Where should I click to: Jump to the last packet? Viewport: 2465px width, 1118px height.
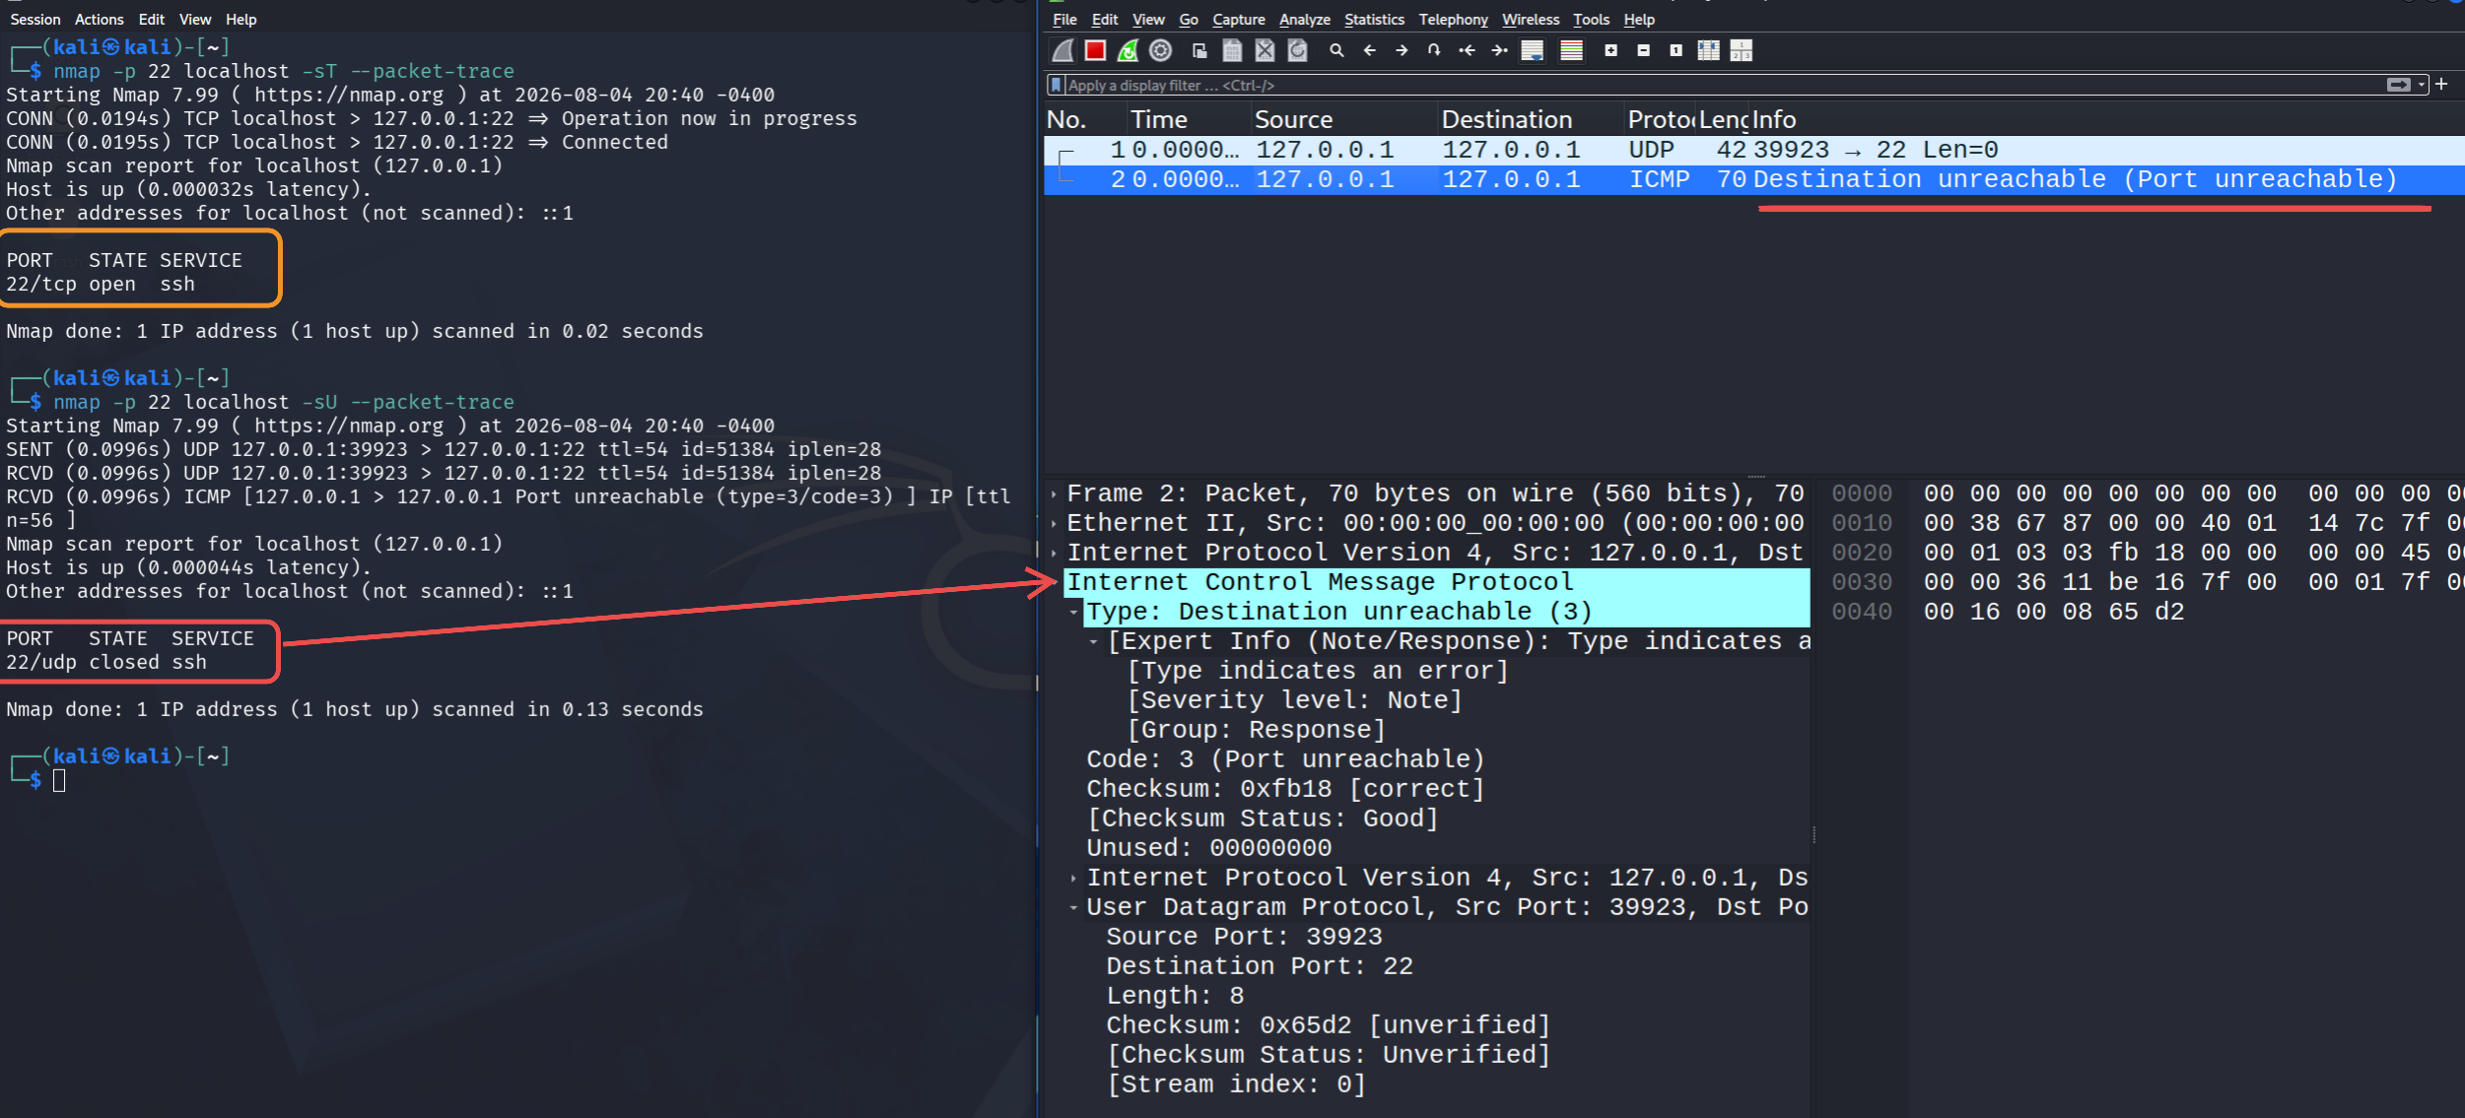tap(1500, 50)
